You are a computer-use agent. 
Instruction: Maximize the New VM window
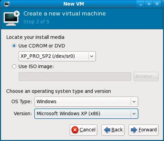[x=149, y=4]
